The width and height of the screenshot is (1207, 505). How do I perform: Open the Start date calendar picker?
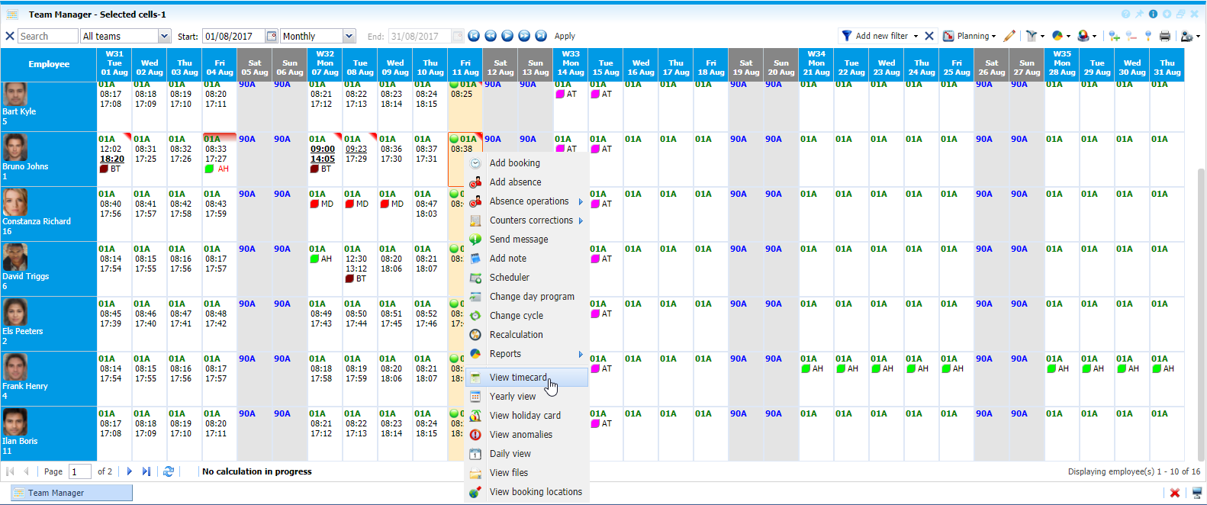click(271, 36)
